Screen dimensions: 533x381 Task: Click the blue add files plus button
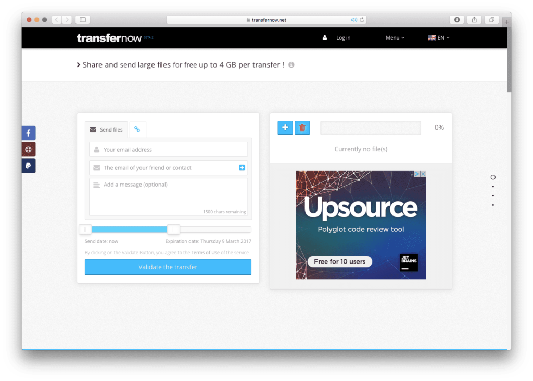pos(285,127)
